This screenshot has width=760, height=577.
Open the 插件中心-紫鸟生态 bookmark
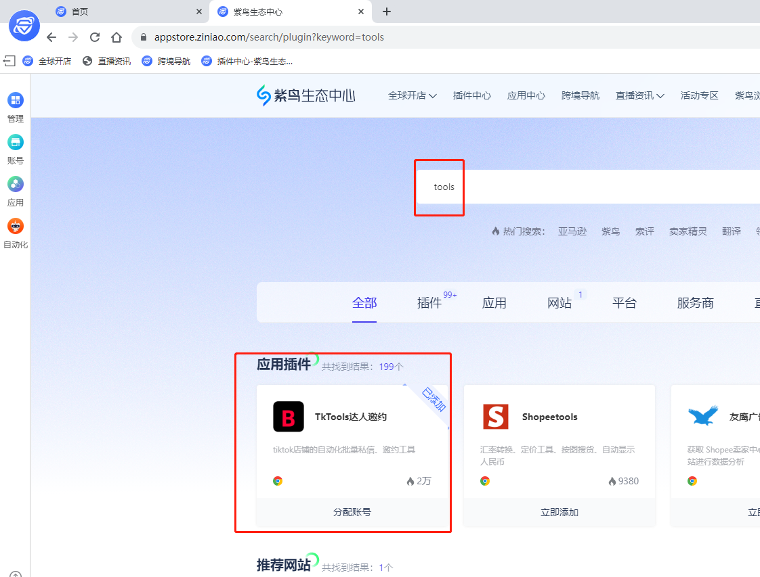(x=247, y=61)
